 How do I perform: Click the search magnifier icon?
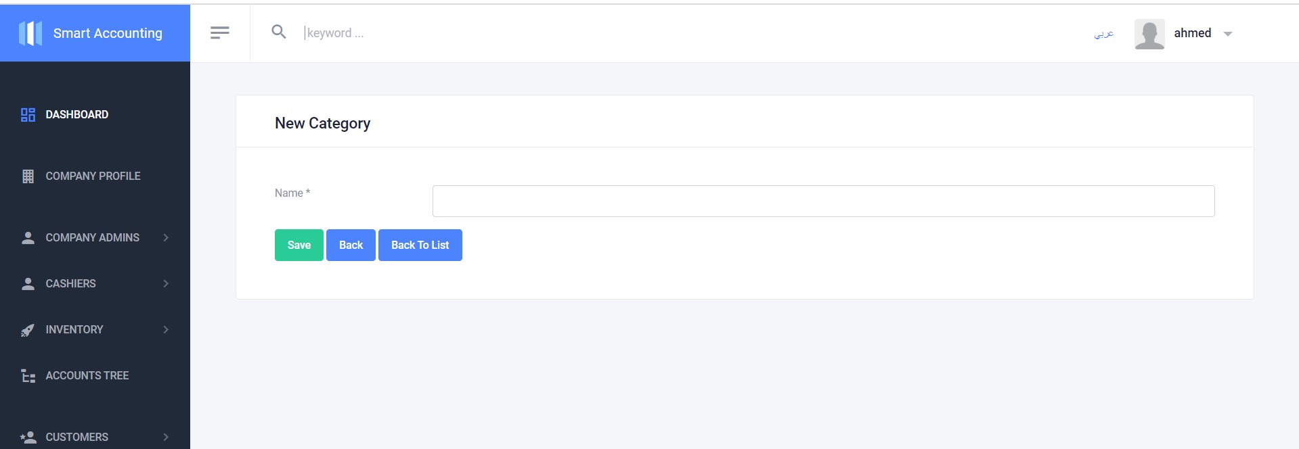[x=279, y=32]
